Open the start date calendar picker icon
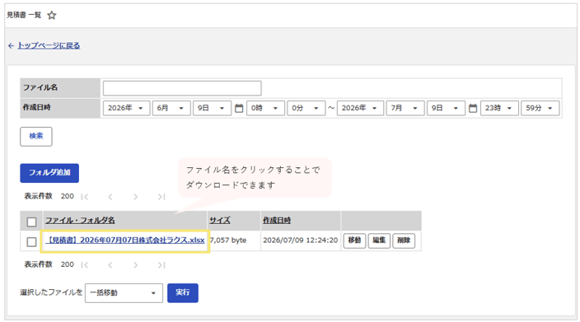Screen dimensions: 580x322 [239, 108]
